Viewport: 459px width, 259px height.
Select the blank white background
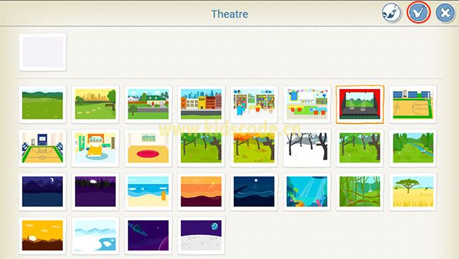tap(43, 52)
